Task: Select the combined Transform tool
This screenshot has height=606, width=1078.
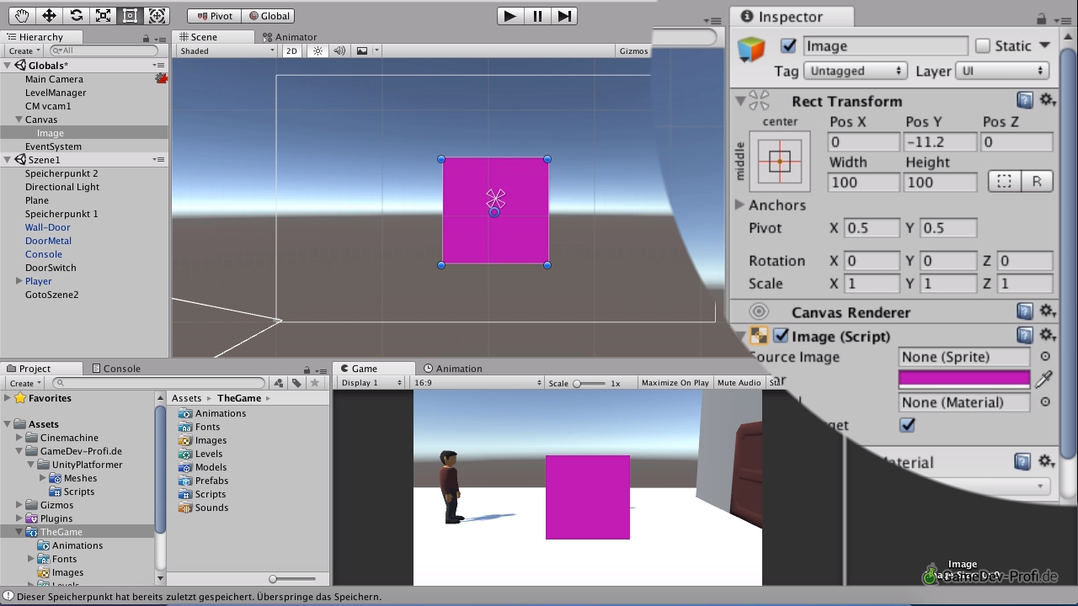Action: 157,15
